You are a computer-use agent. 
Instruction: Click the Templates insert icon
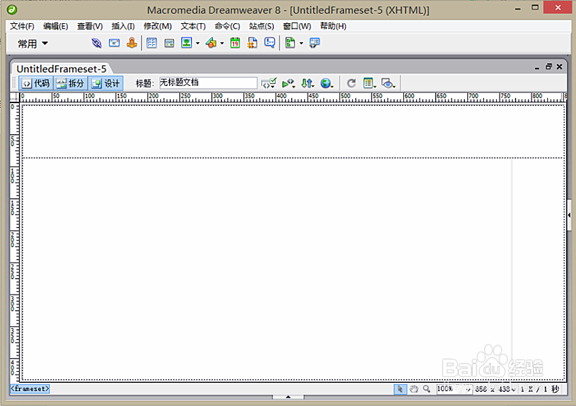point(290,43)
